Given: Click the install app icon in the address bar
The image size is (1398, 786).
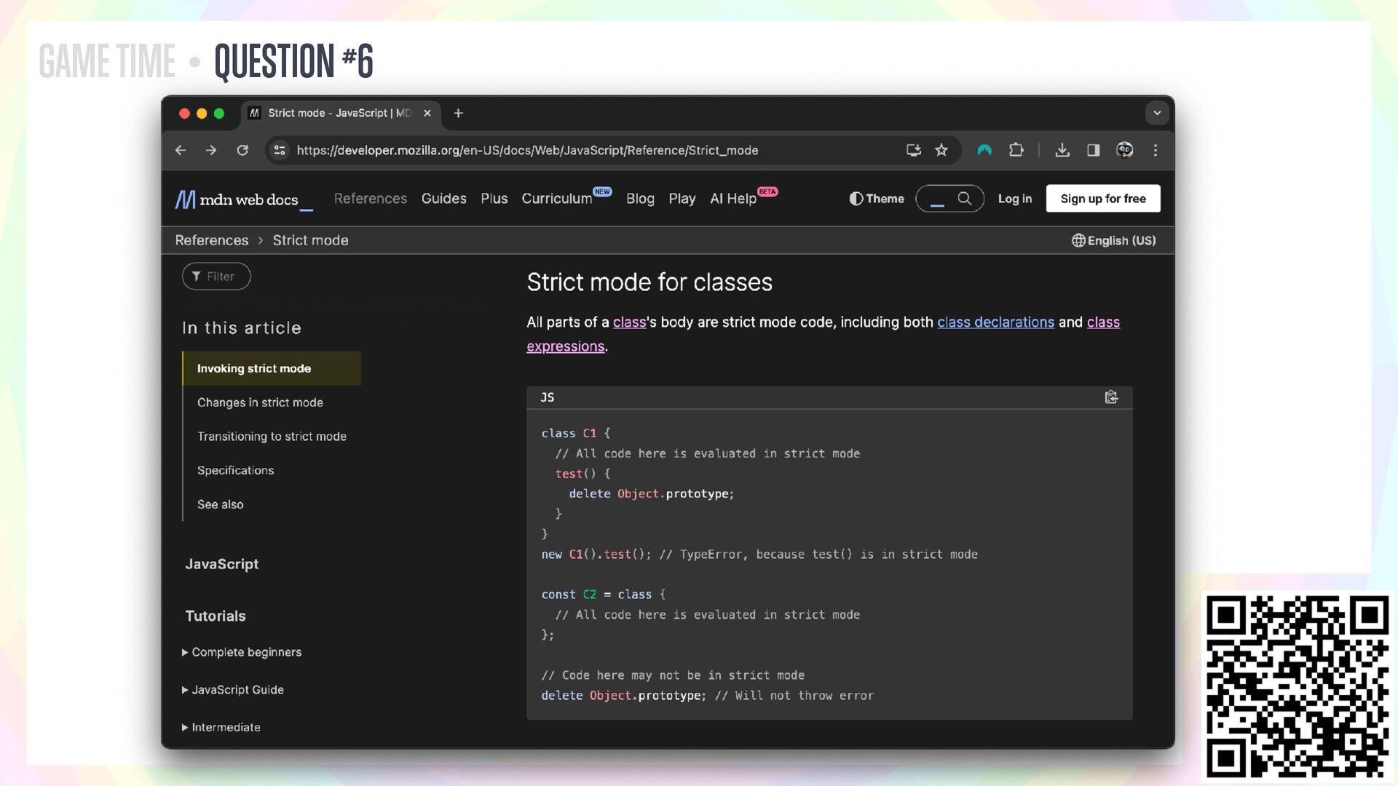Looking at the screenshot, I should [913, 150].
